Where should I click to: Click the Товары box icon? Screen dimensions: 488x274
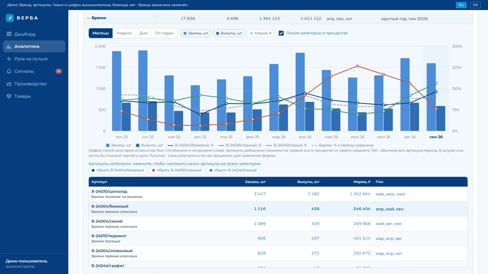(9, 96)
